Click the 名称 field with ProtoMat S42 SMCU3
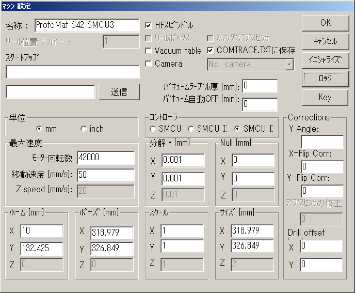The height and width of the screenshot is (293, 355). (87, 25)
